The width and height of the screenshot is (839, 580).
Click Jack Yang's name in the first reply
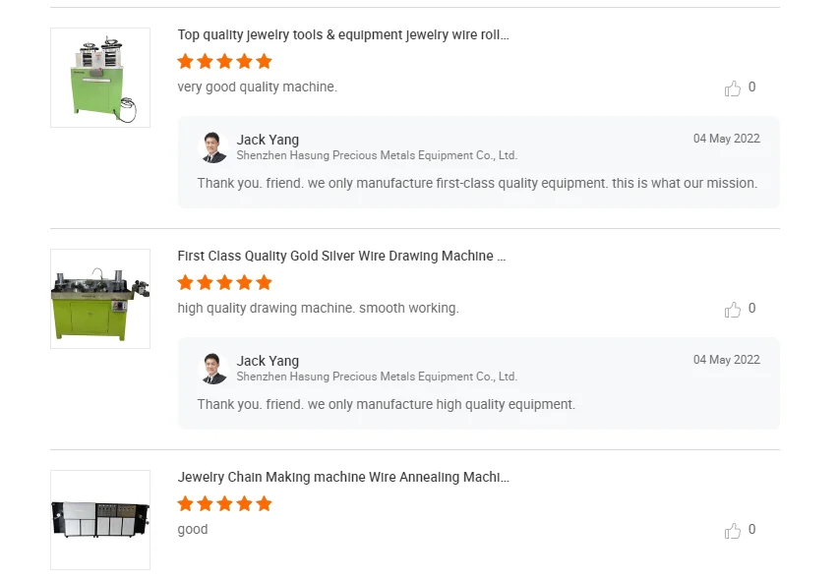[x=268, y=140]
